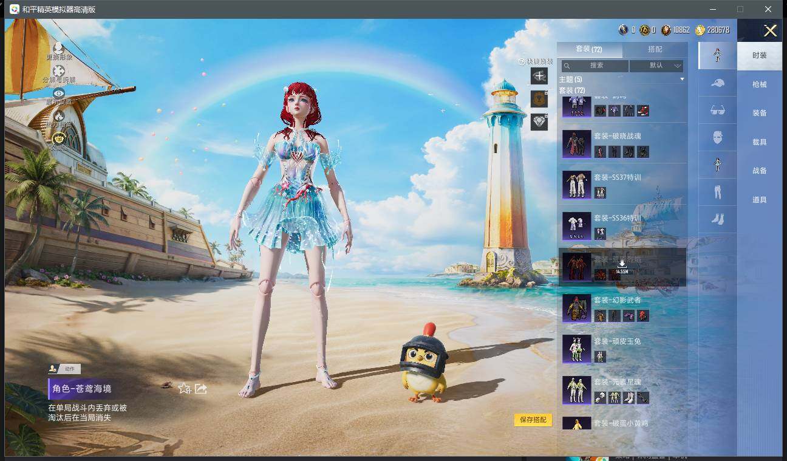Screen dimensions: 787x461
Task: Click the piece icon under 套装-SS37特训
Action: pyautogui.click(x=600, y=193)
